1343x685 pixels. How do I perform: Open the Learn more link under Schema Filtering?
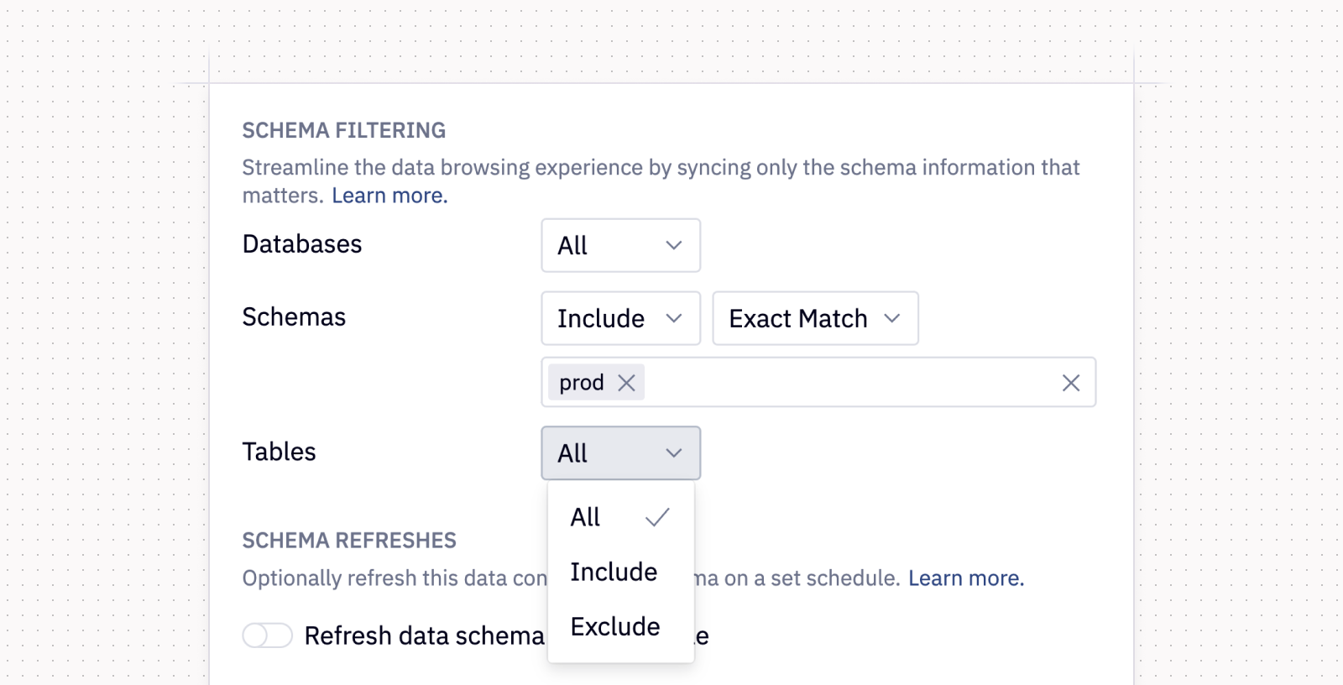[x=389, y=195]
